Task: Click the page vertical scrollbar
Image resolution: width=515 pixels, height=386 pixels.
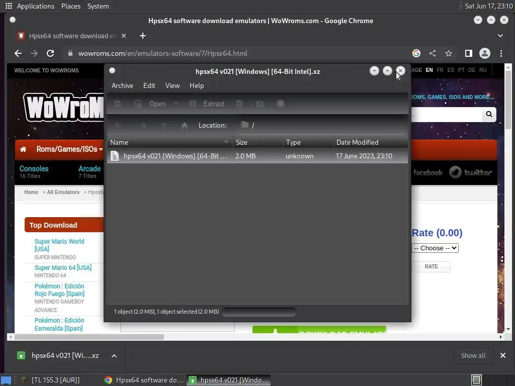Action: click(508, 101)
